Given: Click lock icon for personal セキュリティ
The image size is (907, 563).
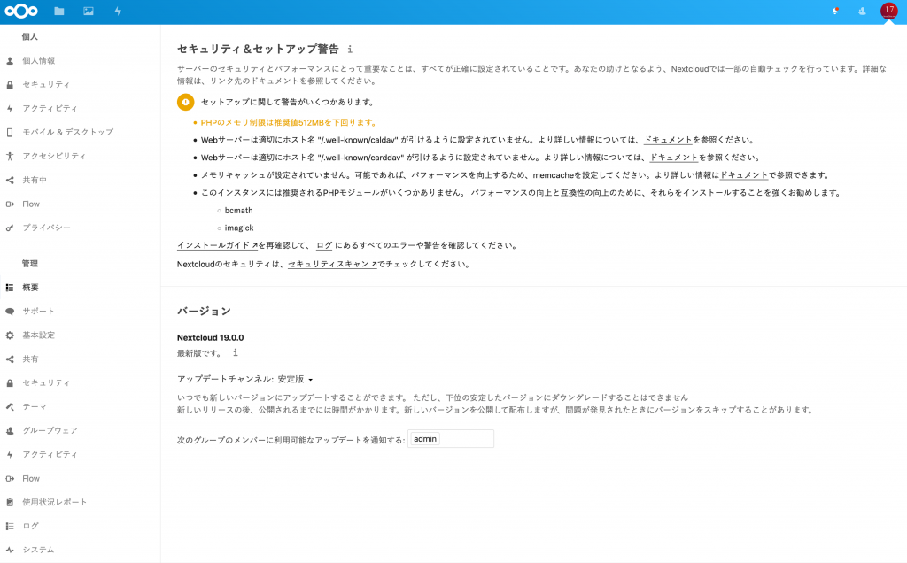Looking at the screenshot, I should [10, 84].
